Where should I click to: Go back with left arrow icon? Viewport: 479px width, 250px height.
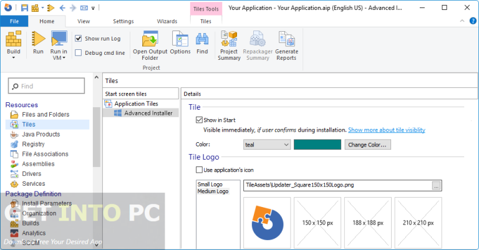click(x=62, y=8)
